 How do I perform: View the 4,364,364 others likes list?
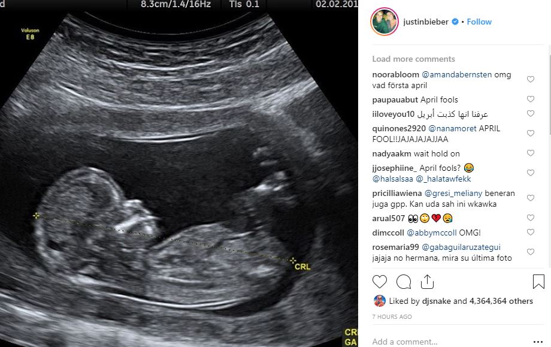pyautogui.click(x=501, y=301)
